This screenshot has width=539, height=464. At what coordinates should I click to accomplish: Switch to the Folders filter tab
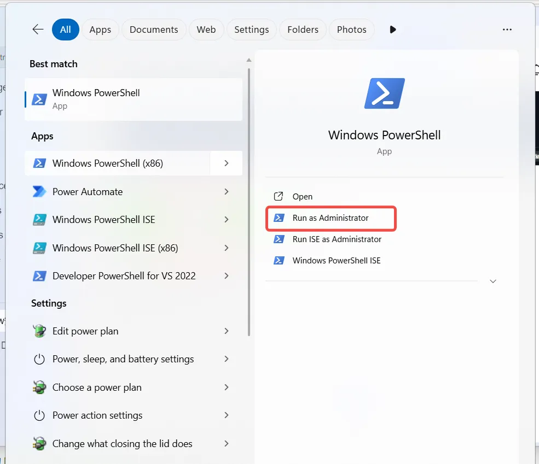click(303, 30)
